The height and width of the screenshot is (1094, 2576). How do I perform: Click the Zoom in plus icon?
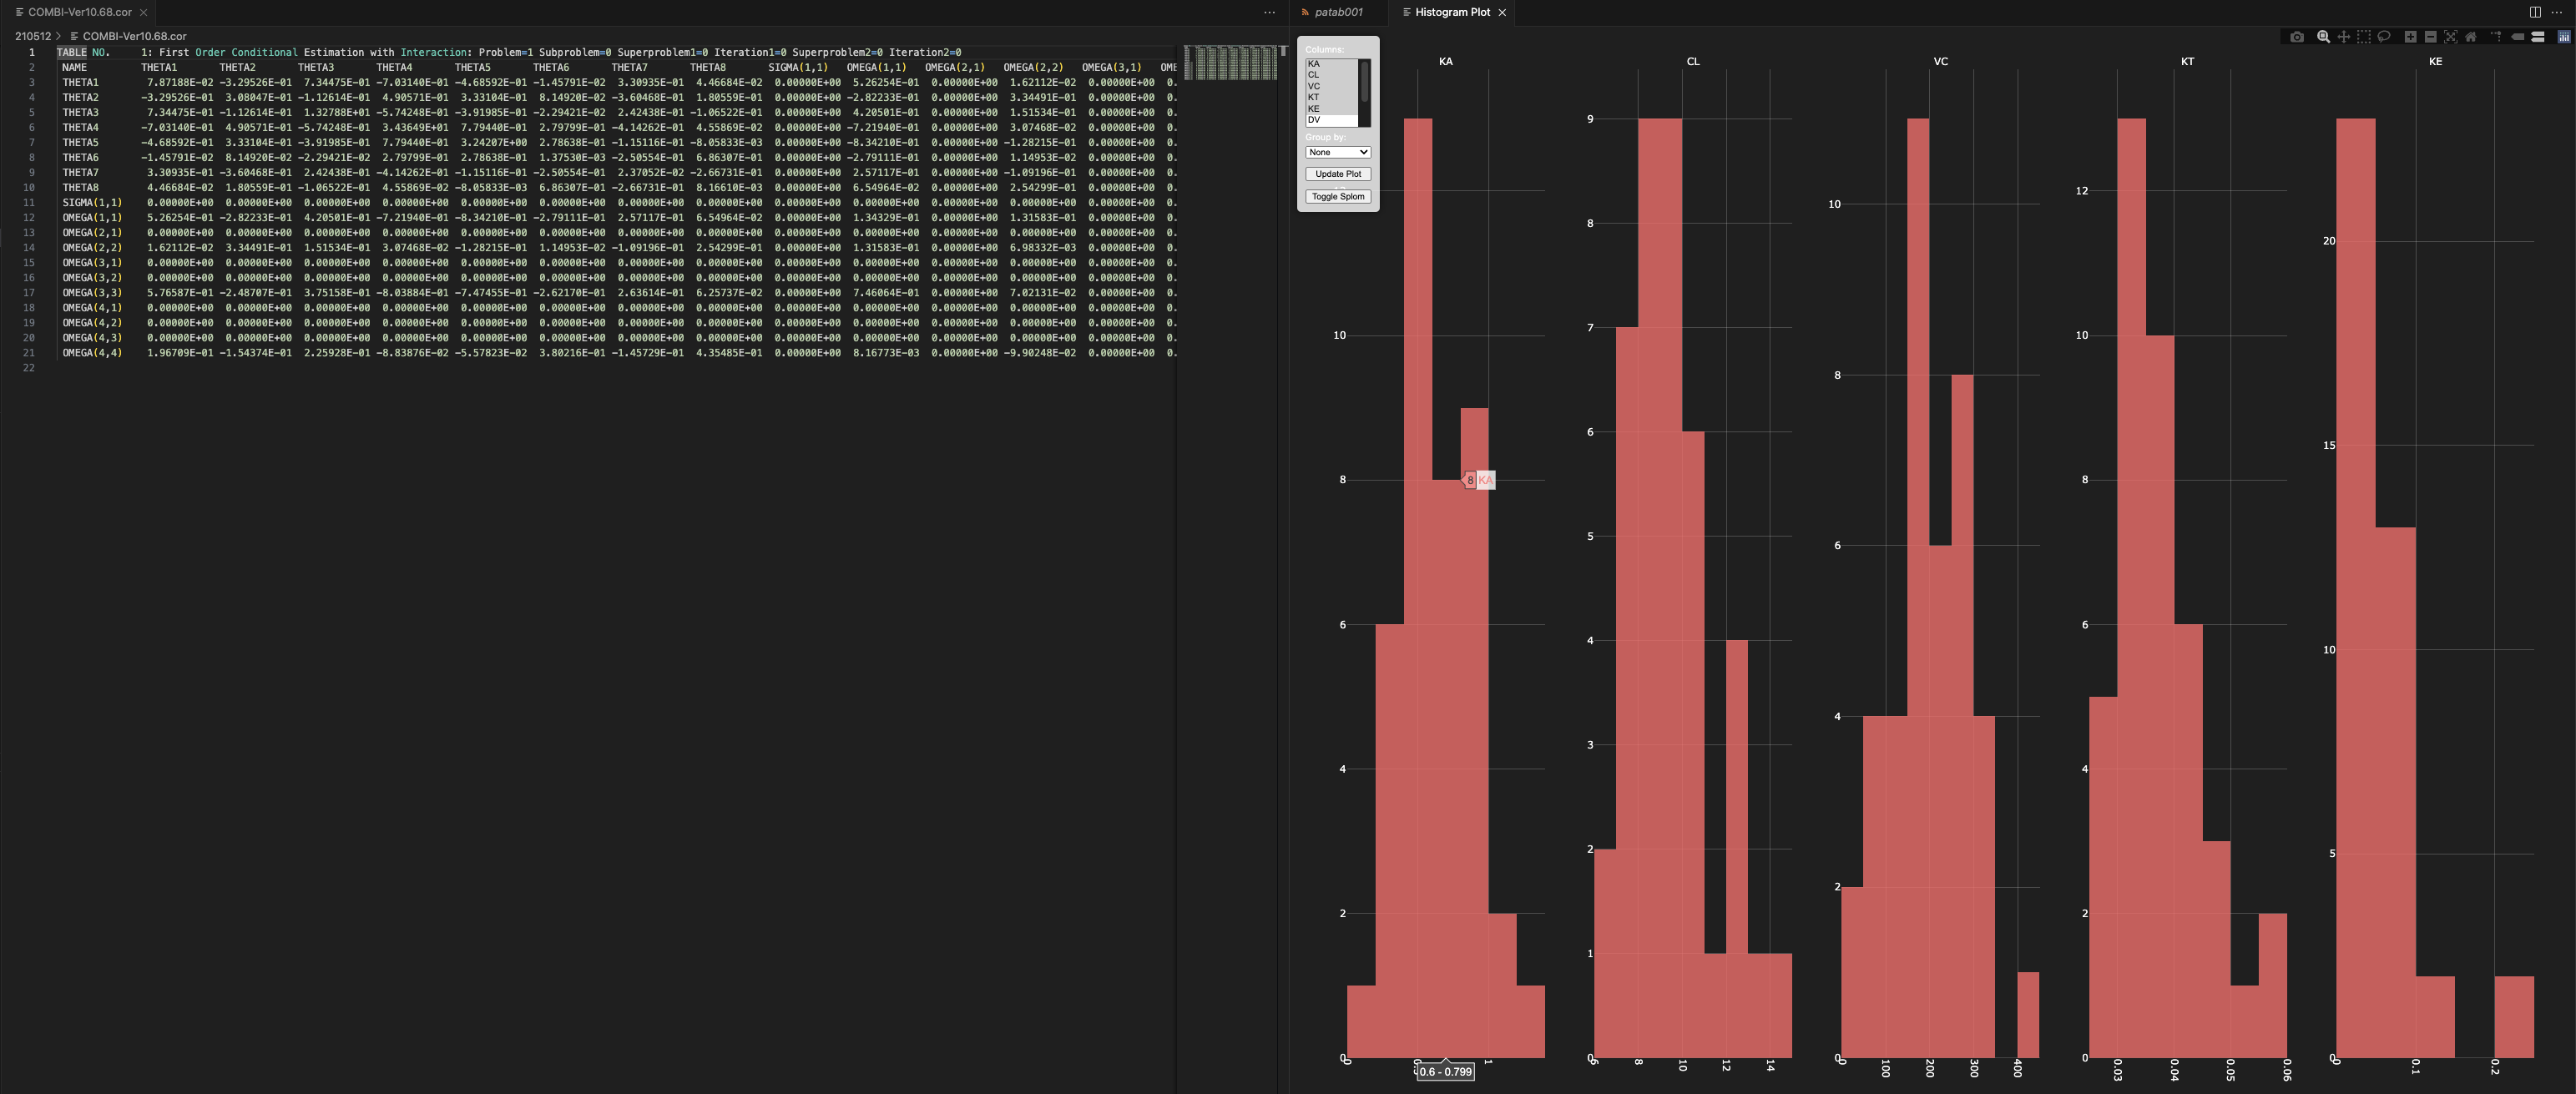pyautogui.click(x=2410, y=37)
